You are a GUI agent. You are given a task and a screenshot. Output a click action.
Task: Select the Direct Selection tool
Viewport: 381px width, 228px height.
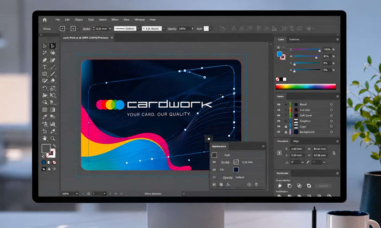[53, 46]
